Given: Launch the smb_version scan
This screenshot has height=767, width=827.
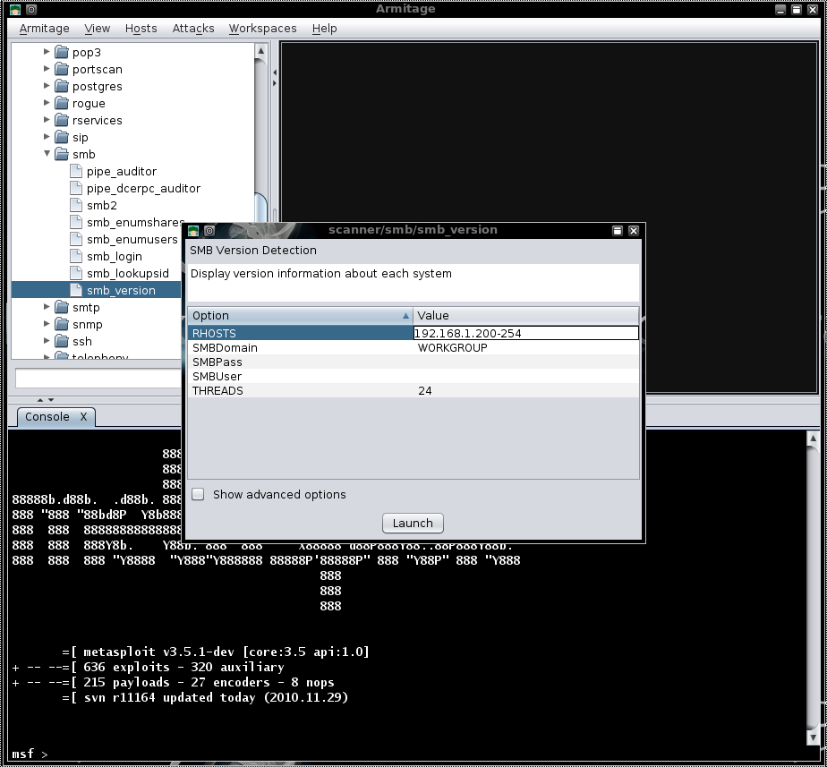Looking at the screenshot, I should (413, 523).
